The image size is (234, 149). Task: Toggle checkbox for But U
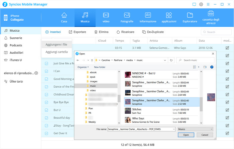click(x=46, y=110)
